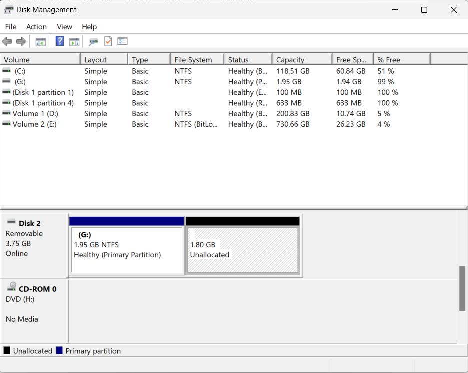Click the Forward arrow in toolbar
468x373 pixels.
click(x=21, y=42)
